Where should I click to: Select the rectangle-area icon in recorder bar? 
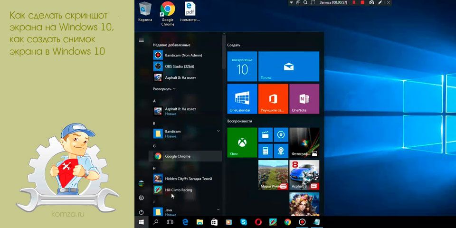[x=313, y=2]
